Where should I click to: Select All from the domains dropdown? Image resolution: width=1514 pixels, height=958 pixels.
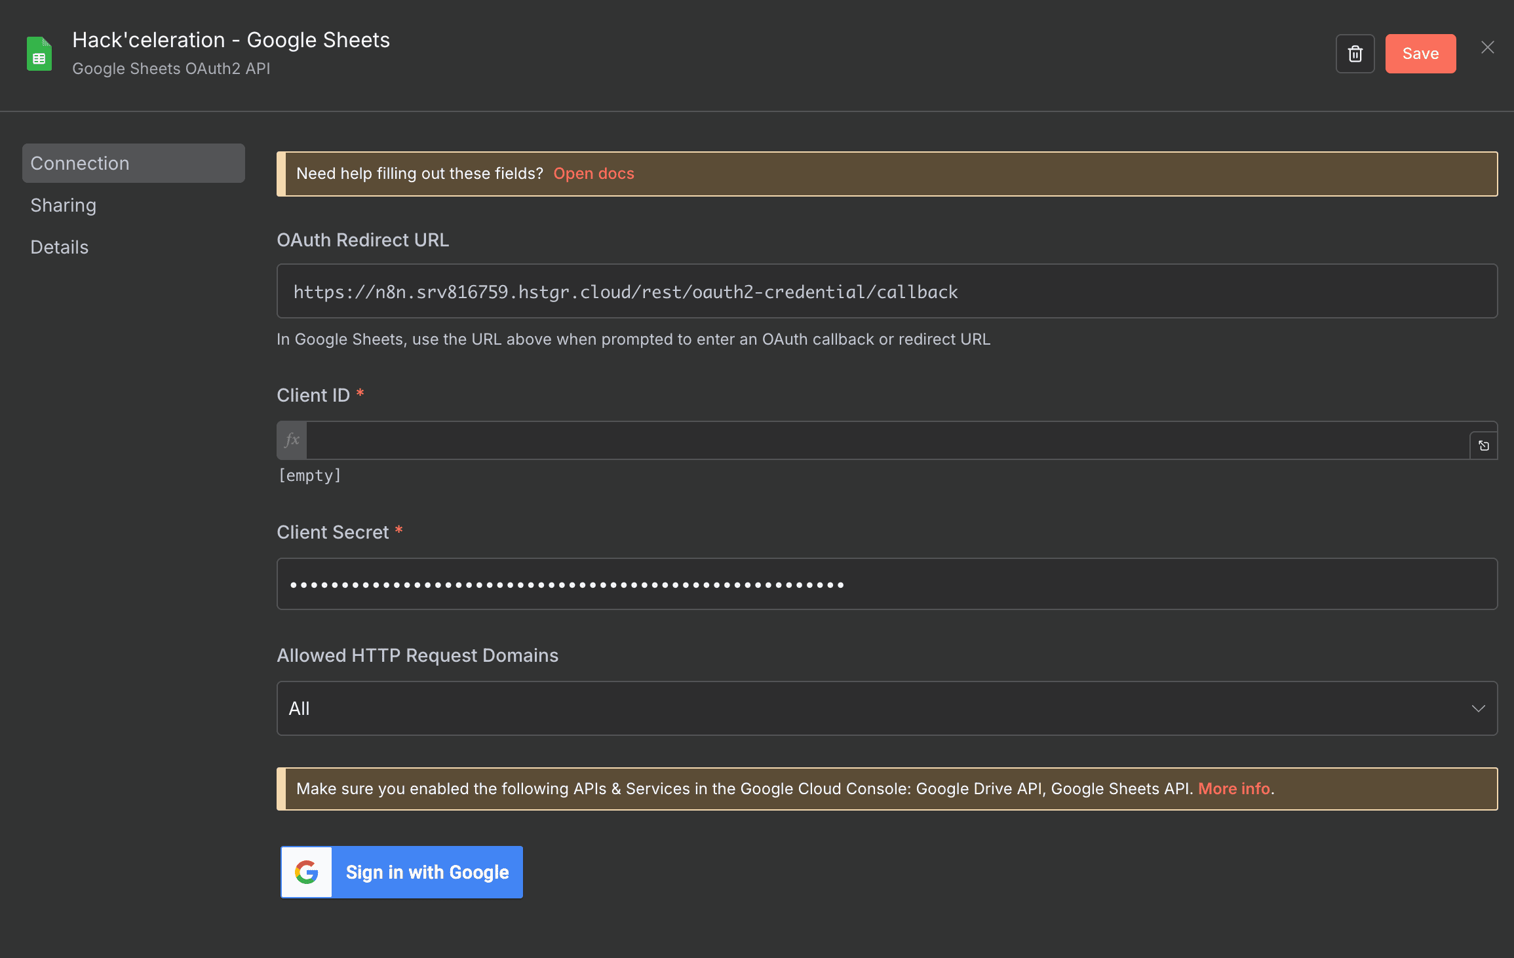pos(299,708)
